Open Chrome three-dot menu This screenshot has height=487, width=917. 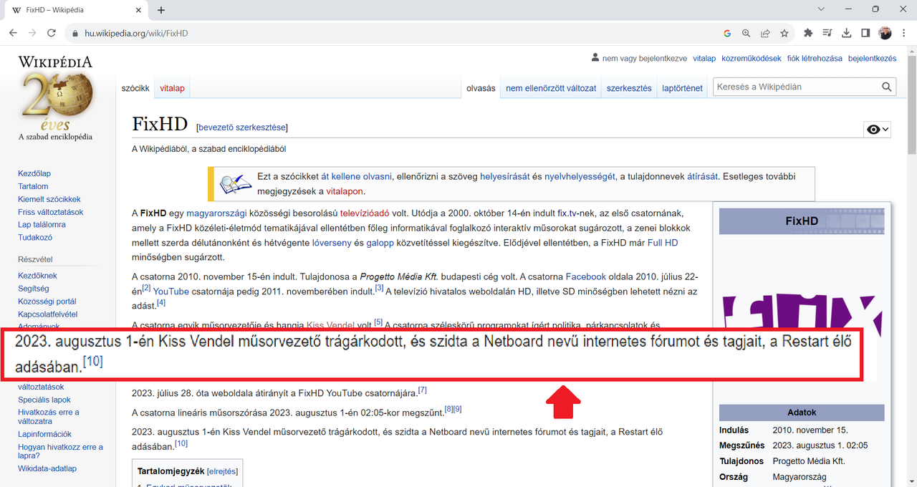pyautogui.click(x=903, y=33)
